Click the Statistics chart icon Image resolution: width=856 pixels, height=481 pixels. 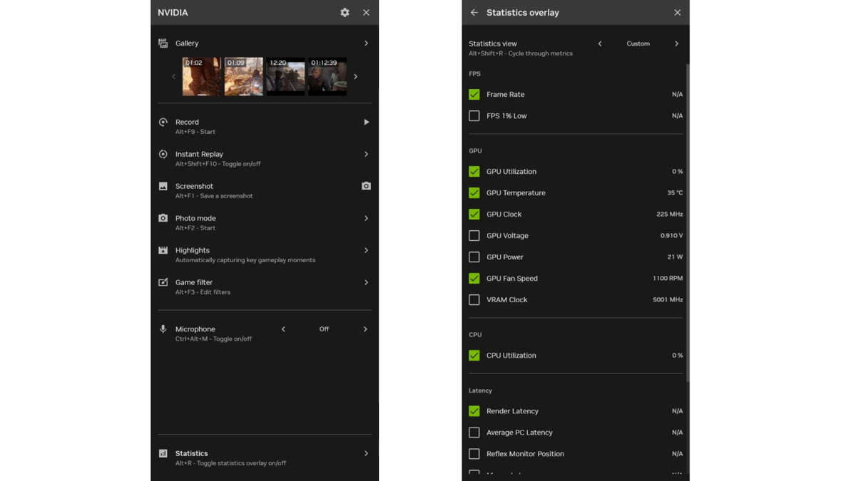pyautogui.click(x=163, y=453)
